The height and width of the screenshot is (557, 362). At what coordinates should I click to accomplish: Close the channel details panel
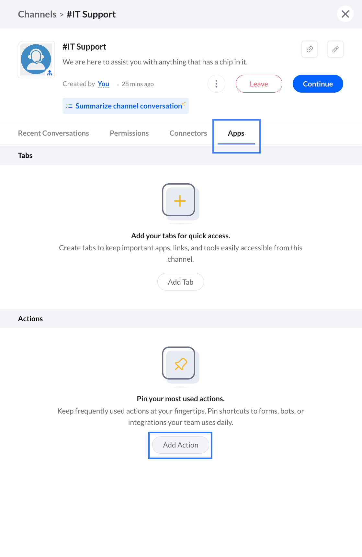coord(345,14)
